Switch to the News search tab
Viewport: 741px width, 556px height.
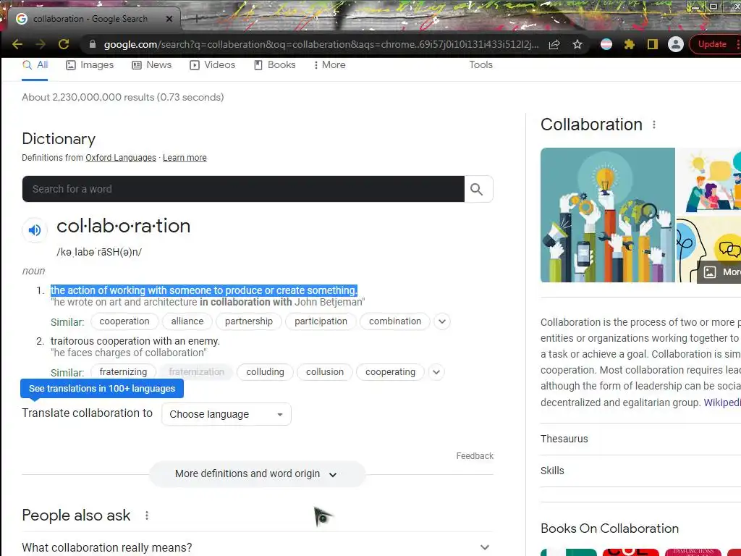pyautogui.click(x=151, y=65)
